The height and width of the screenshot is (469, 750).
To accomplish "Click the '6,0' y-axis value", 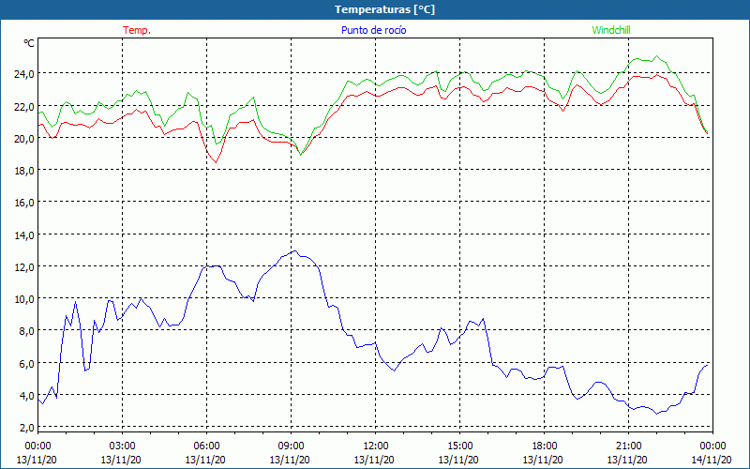I will (x=27, y=363).
